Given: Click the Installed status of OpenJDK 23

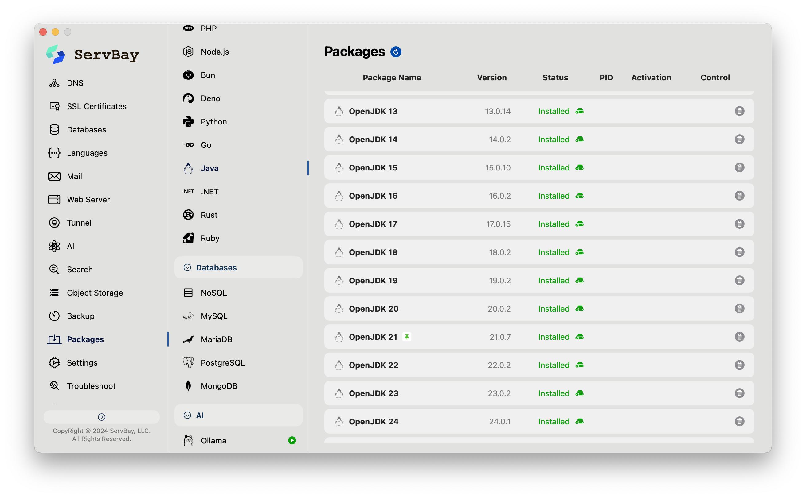Looking at the screenshot, I should 554,393.
